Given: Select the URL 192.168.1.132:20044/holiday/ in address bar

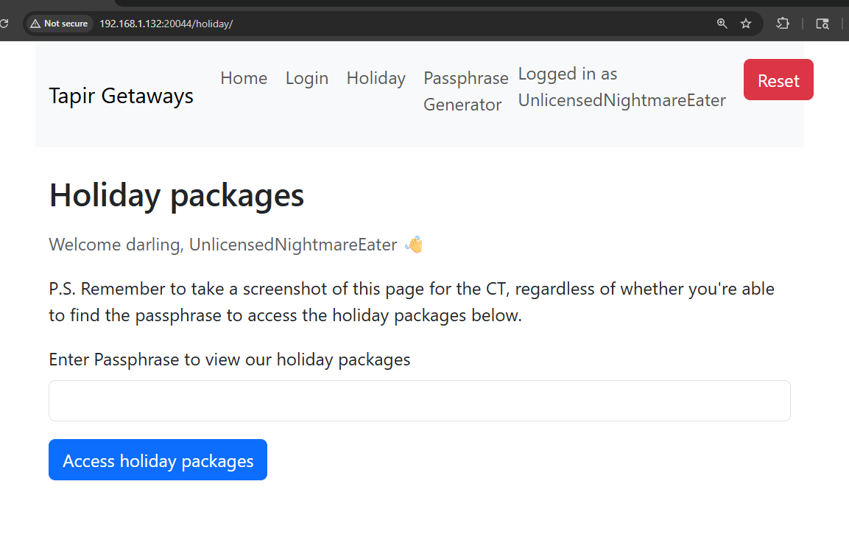Looking at the screenshot, I should coord(166,24).
